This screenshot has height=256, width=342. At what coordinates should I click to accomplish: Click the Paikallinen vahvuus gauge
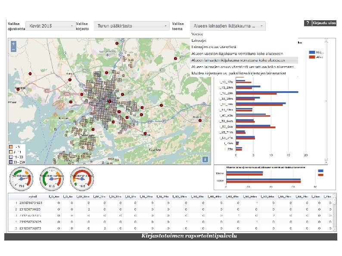tap(52, 179)
